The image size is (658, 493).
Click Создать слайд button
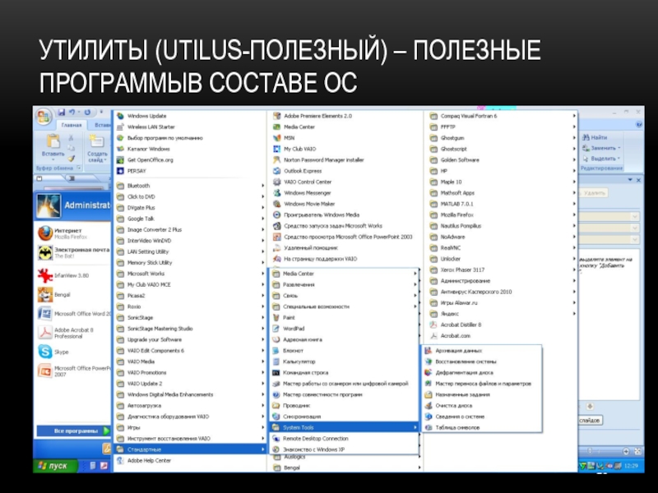click(97, 148)
